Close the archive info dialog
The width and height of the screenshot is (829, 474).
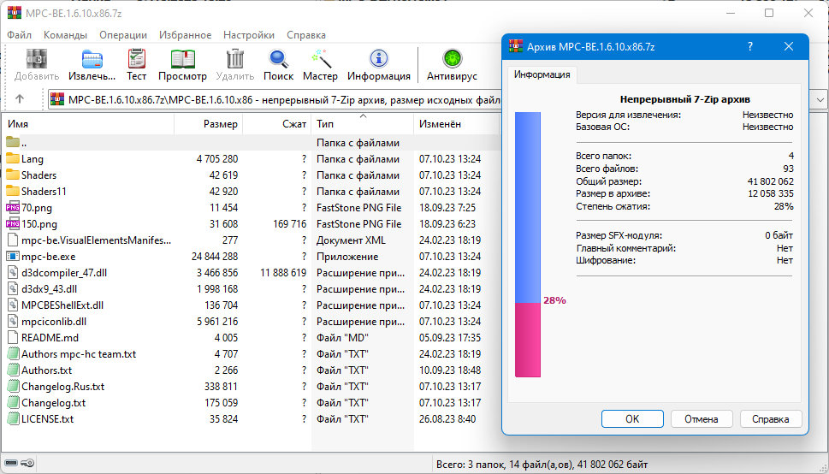pyautogui.click(x=788, y=46)
